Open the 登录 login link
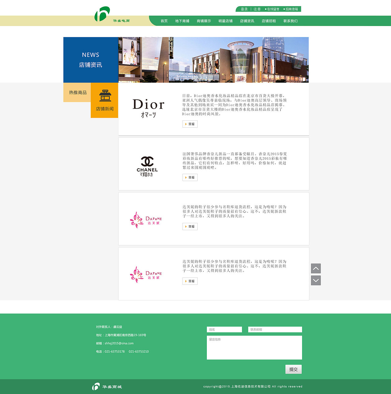 pos(244,9)
